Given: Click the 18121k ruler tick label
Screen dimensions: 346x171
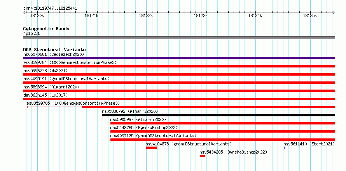Looking at the screenshot, I should click(92, 16).
